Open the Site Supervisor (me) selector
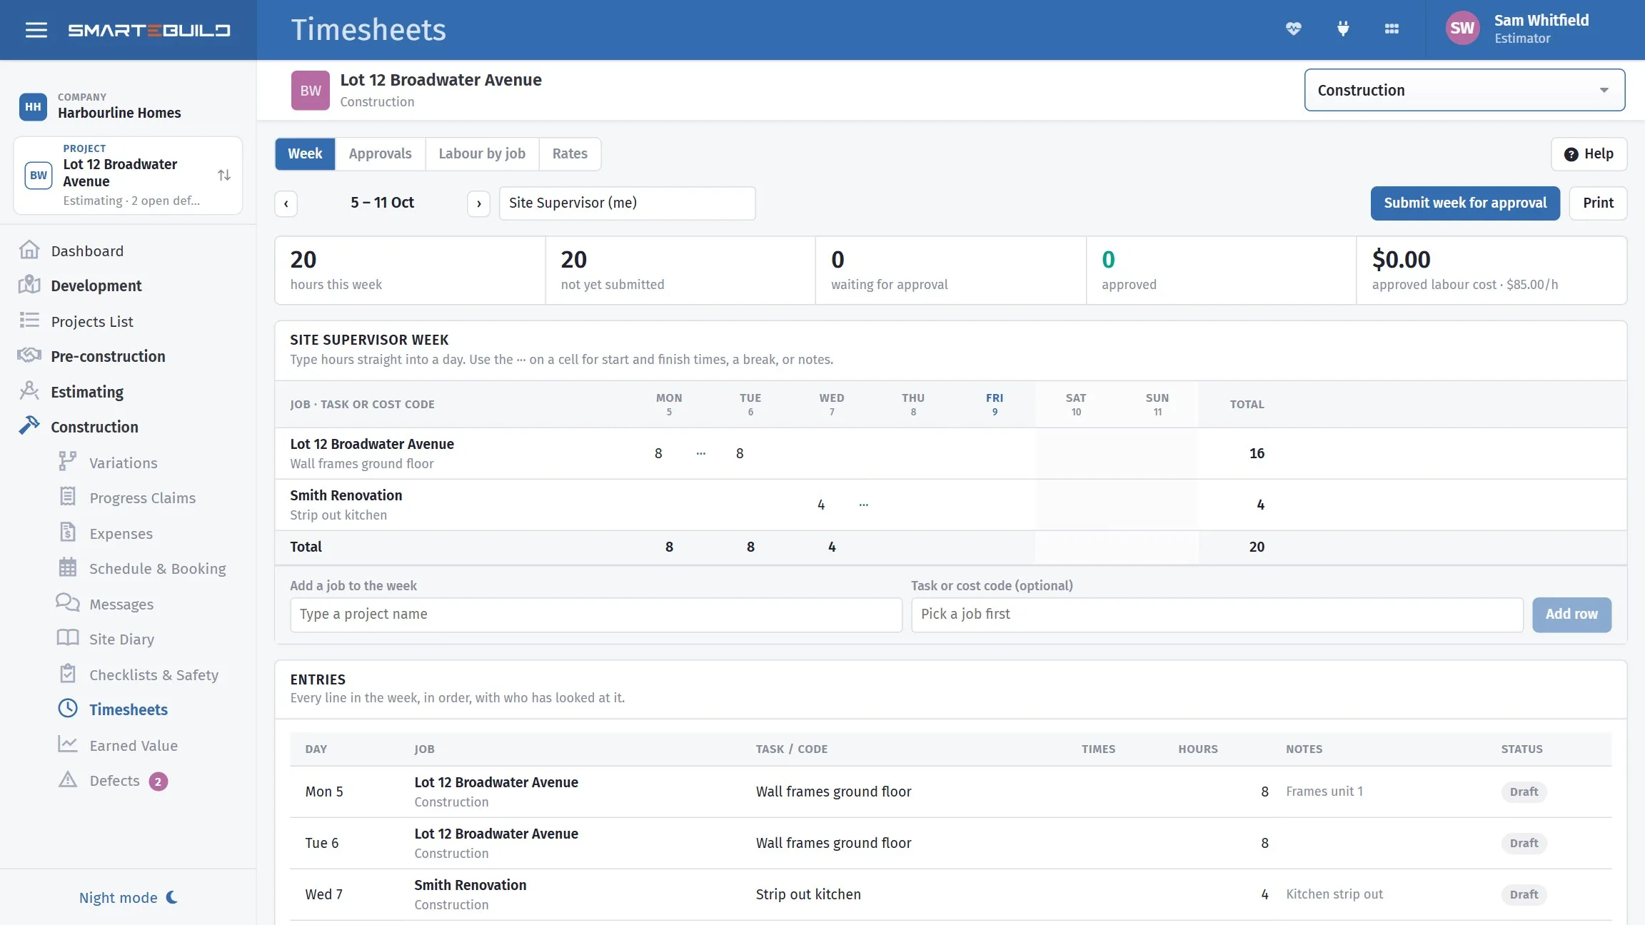The image size is (1645, 925). 627,203
